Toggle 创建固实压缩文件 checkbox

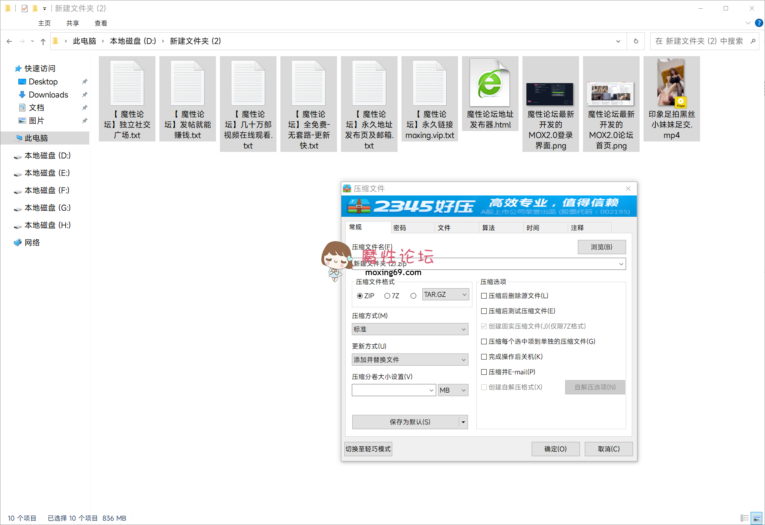484,326
